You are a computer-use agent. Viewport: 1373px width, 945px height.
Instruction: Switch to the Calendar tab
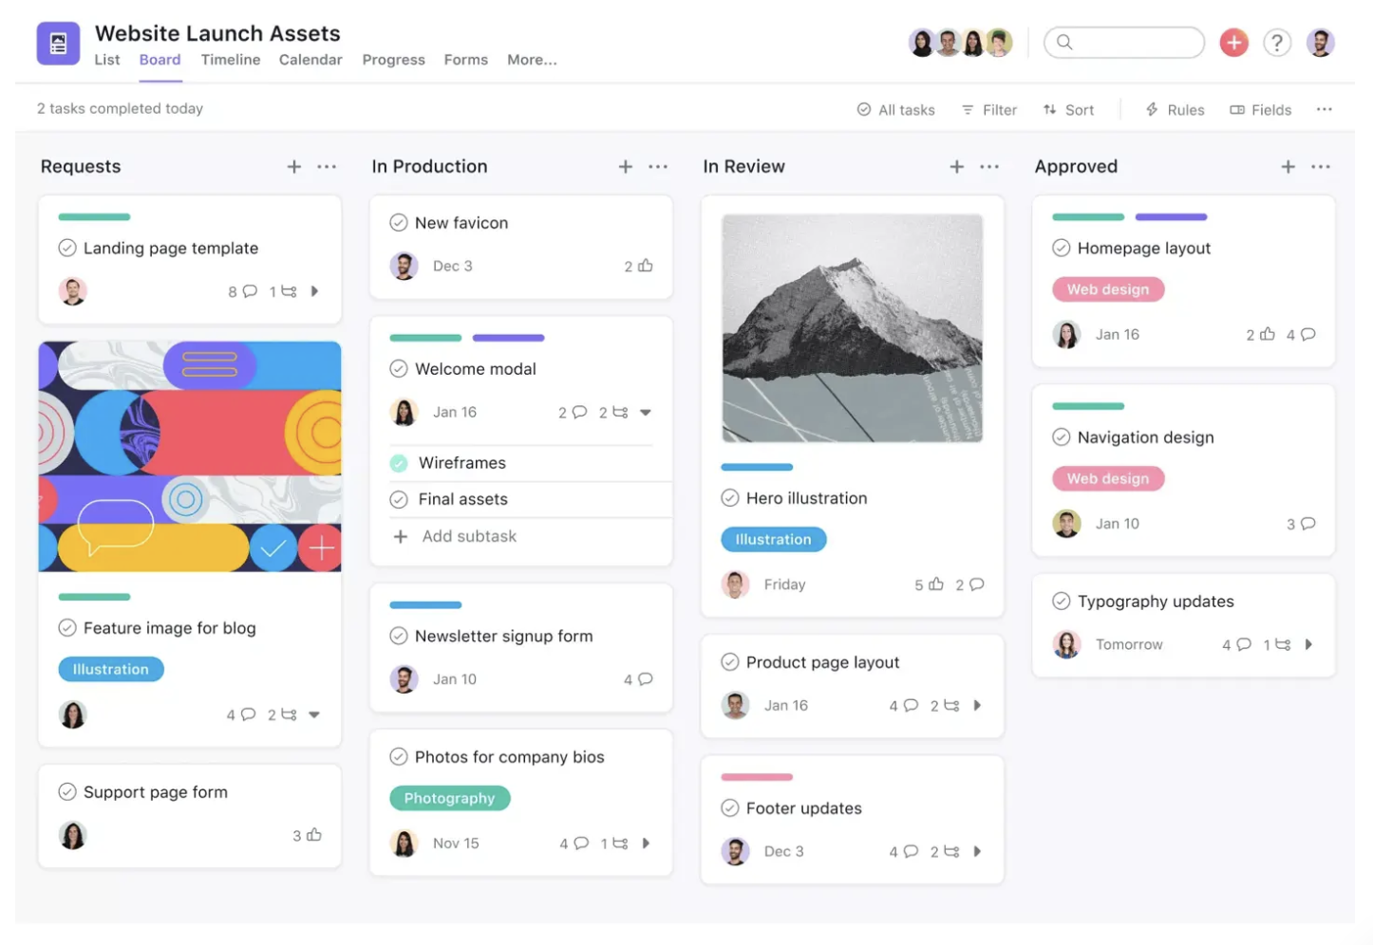(310, 60)
